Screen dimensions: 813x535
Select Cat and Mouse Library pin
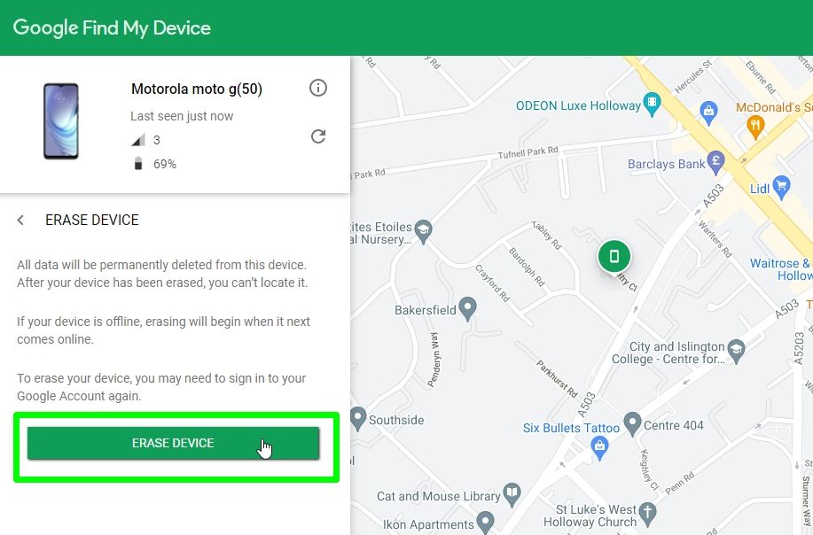point(512,492)
